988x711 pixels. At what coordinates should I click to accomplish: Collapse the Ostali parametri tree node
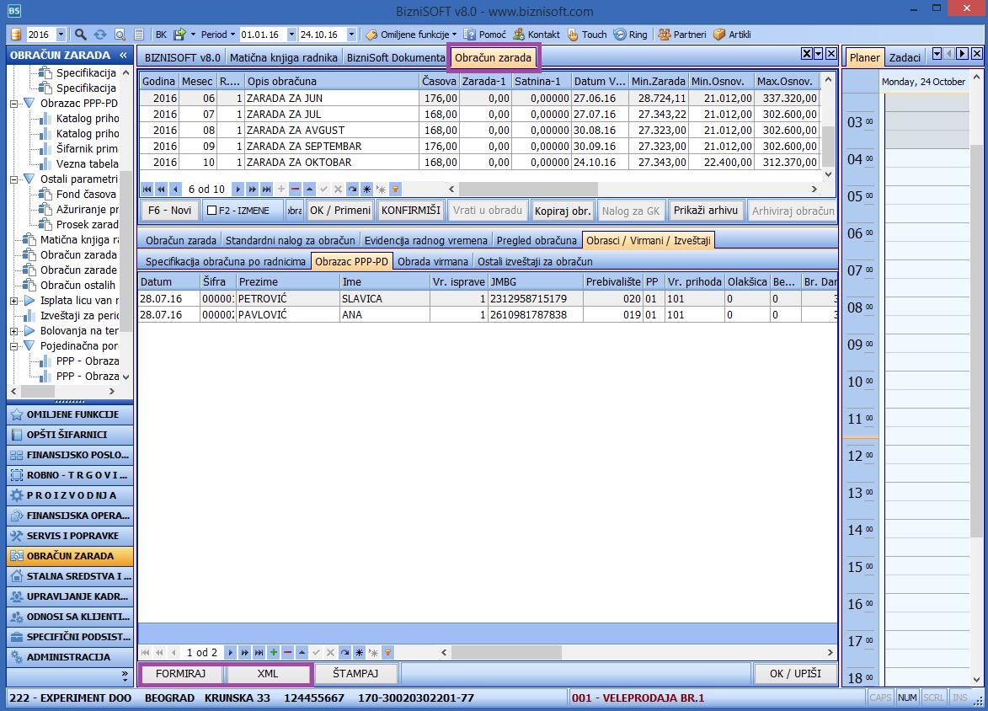point(13,179)
